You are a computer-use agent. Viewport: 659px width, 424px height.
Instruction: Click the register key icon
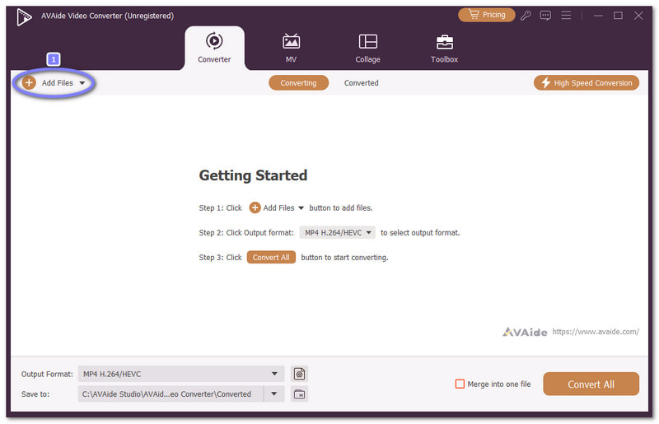tap(526, 15)
